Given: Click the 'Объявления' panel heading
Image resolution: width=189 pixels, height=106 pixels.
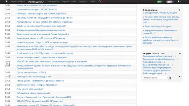Looking at the screenshot, I should coord(150,10).
